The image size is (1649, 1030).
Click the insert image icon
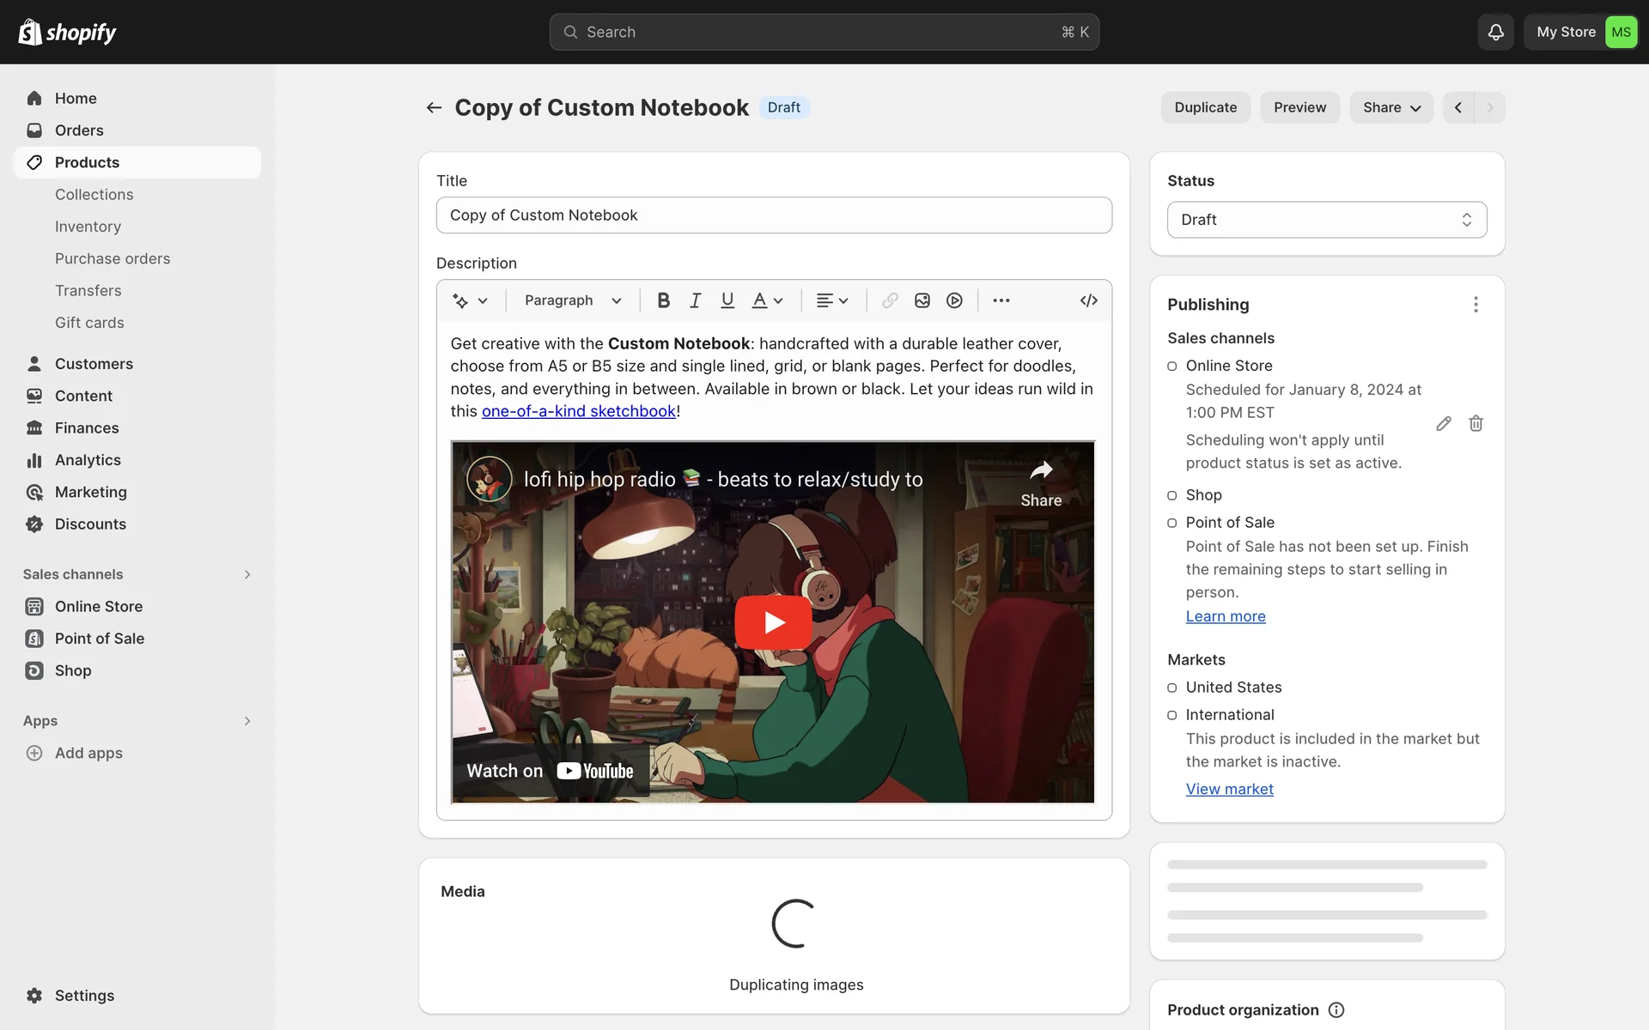pyautogui.click(x=922, y=300)
